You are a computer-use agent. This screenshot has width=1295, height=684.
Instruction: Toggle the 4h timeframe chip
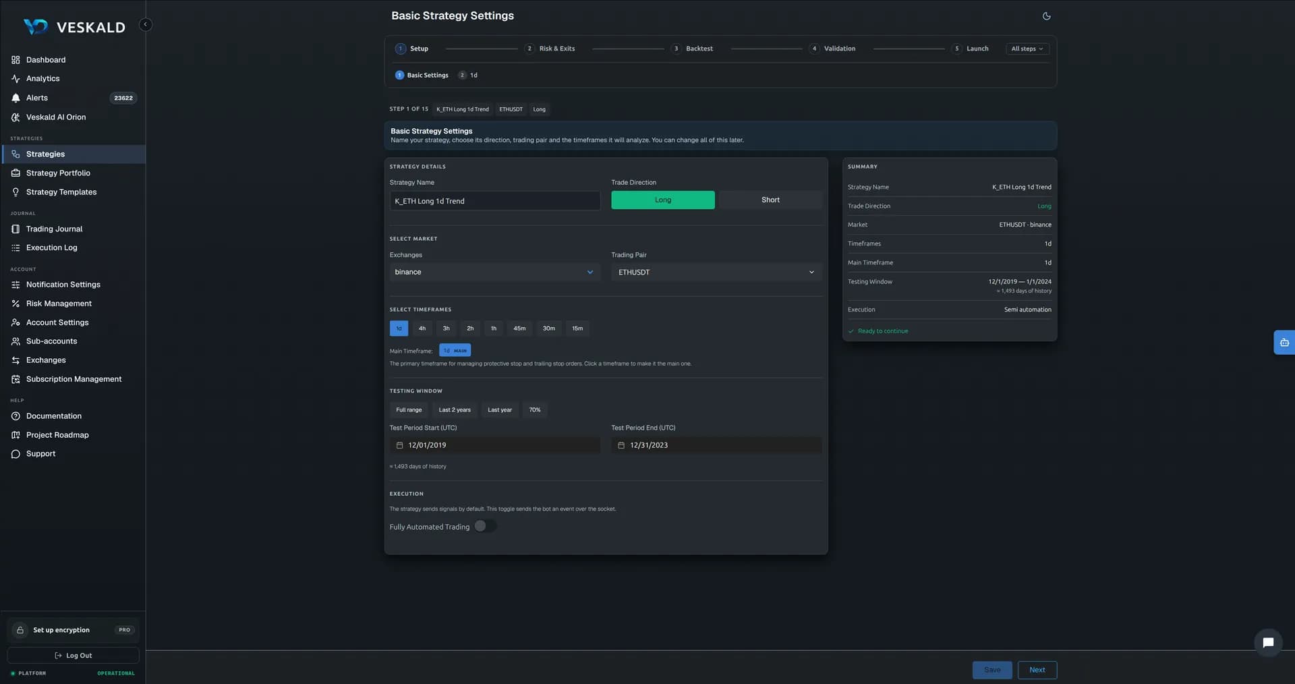422,329
